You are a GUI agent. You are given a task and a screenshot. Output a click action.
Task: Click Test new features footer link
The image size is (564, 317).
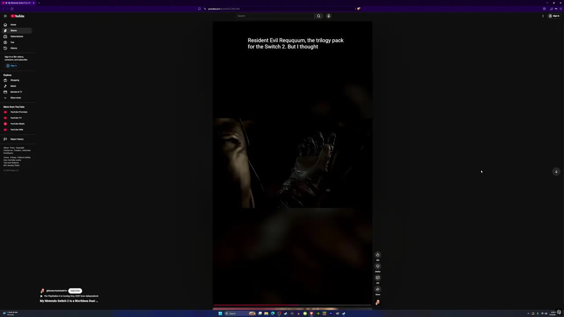[x=11, y=163]
